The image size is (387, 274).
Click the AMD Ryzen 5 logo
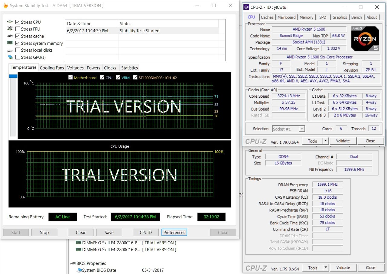pyautogui.click(x=365, y=38)
